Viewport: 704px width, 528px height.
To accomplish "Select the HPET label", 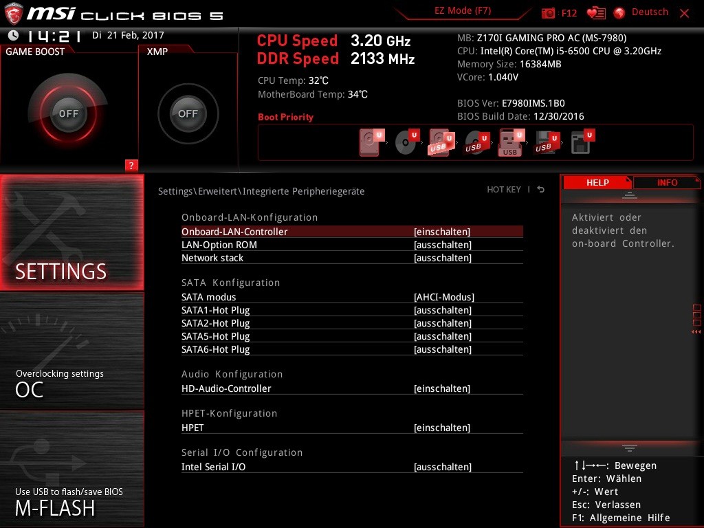I will click(192, 428).
